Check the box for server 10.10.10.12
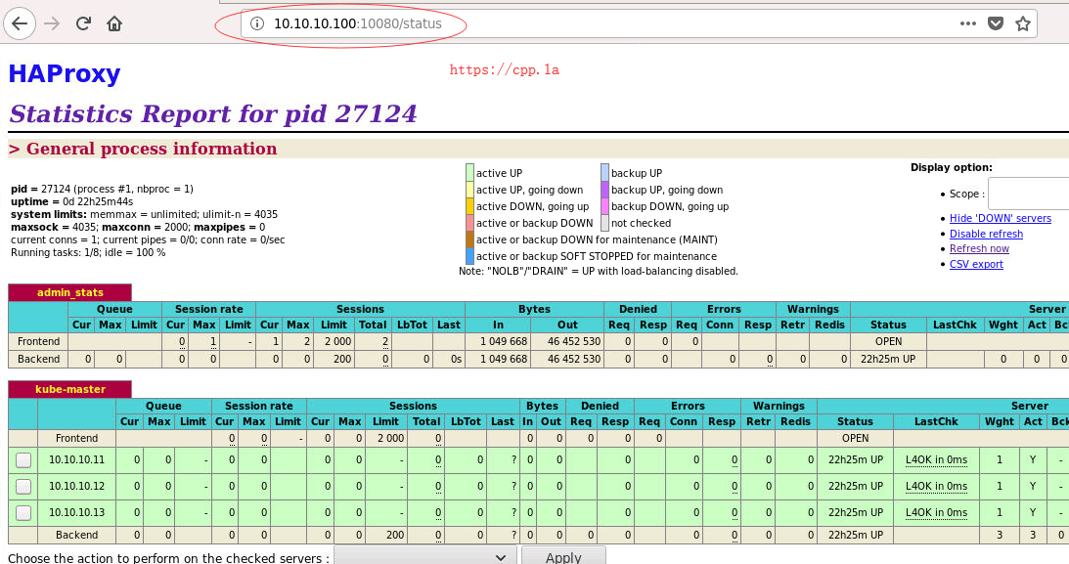 [23, 487]
